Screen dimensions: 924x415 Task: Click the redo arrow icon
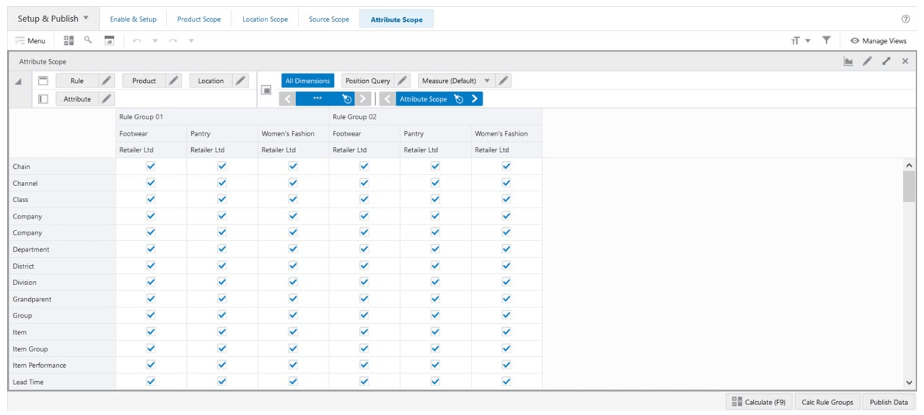point(173,40)
